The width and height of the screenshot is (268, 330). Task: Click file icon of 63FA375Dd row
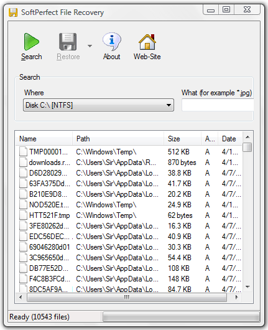23,183
